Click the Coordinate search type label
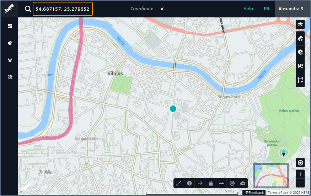Image resolution: width=311 pixels, height=196 pixels. point(142,9)
